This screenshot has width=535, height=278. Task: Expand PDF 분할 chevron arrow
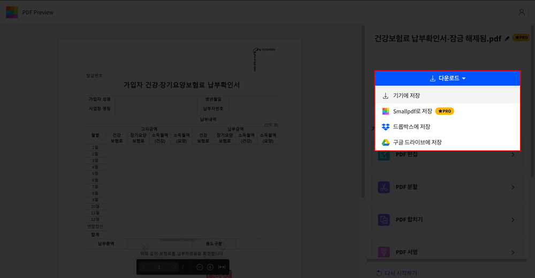coord(513,187)
